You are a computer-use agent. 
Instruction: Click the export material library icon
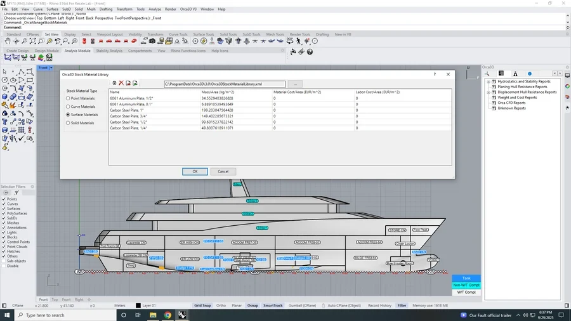point(135,83)
